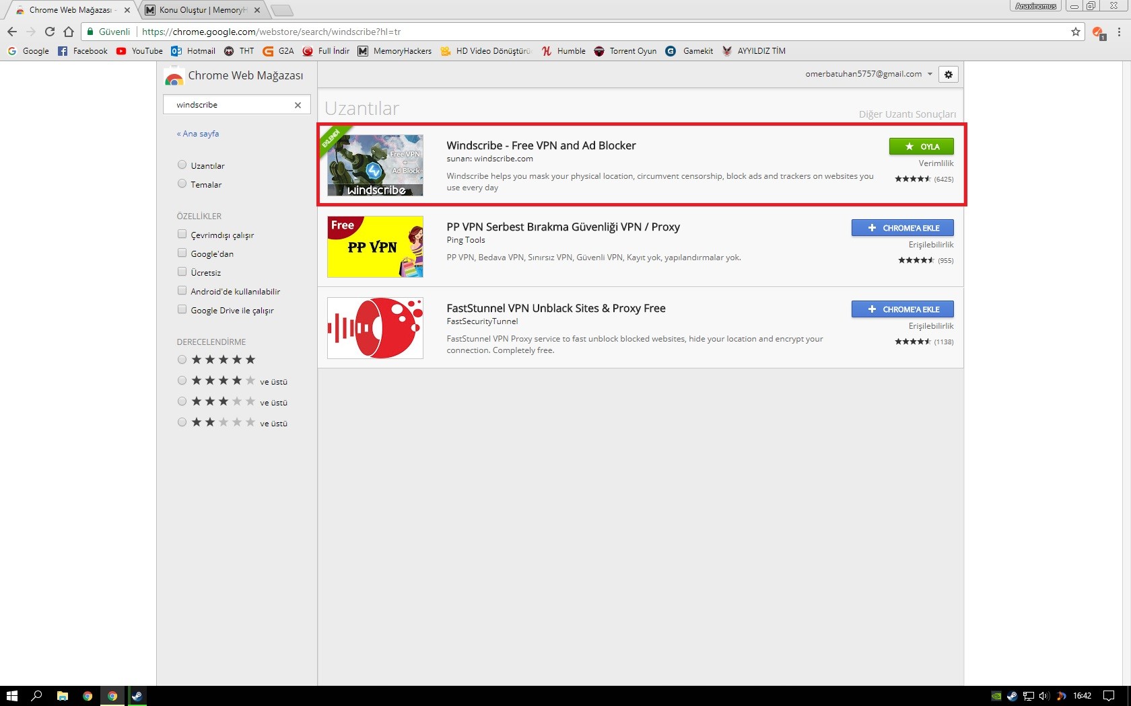Clear the windscribe search text

[298, 105]
